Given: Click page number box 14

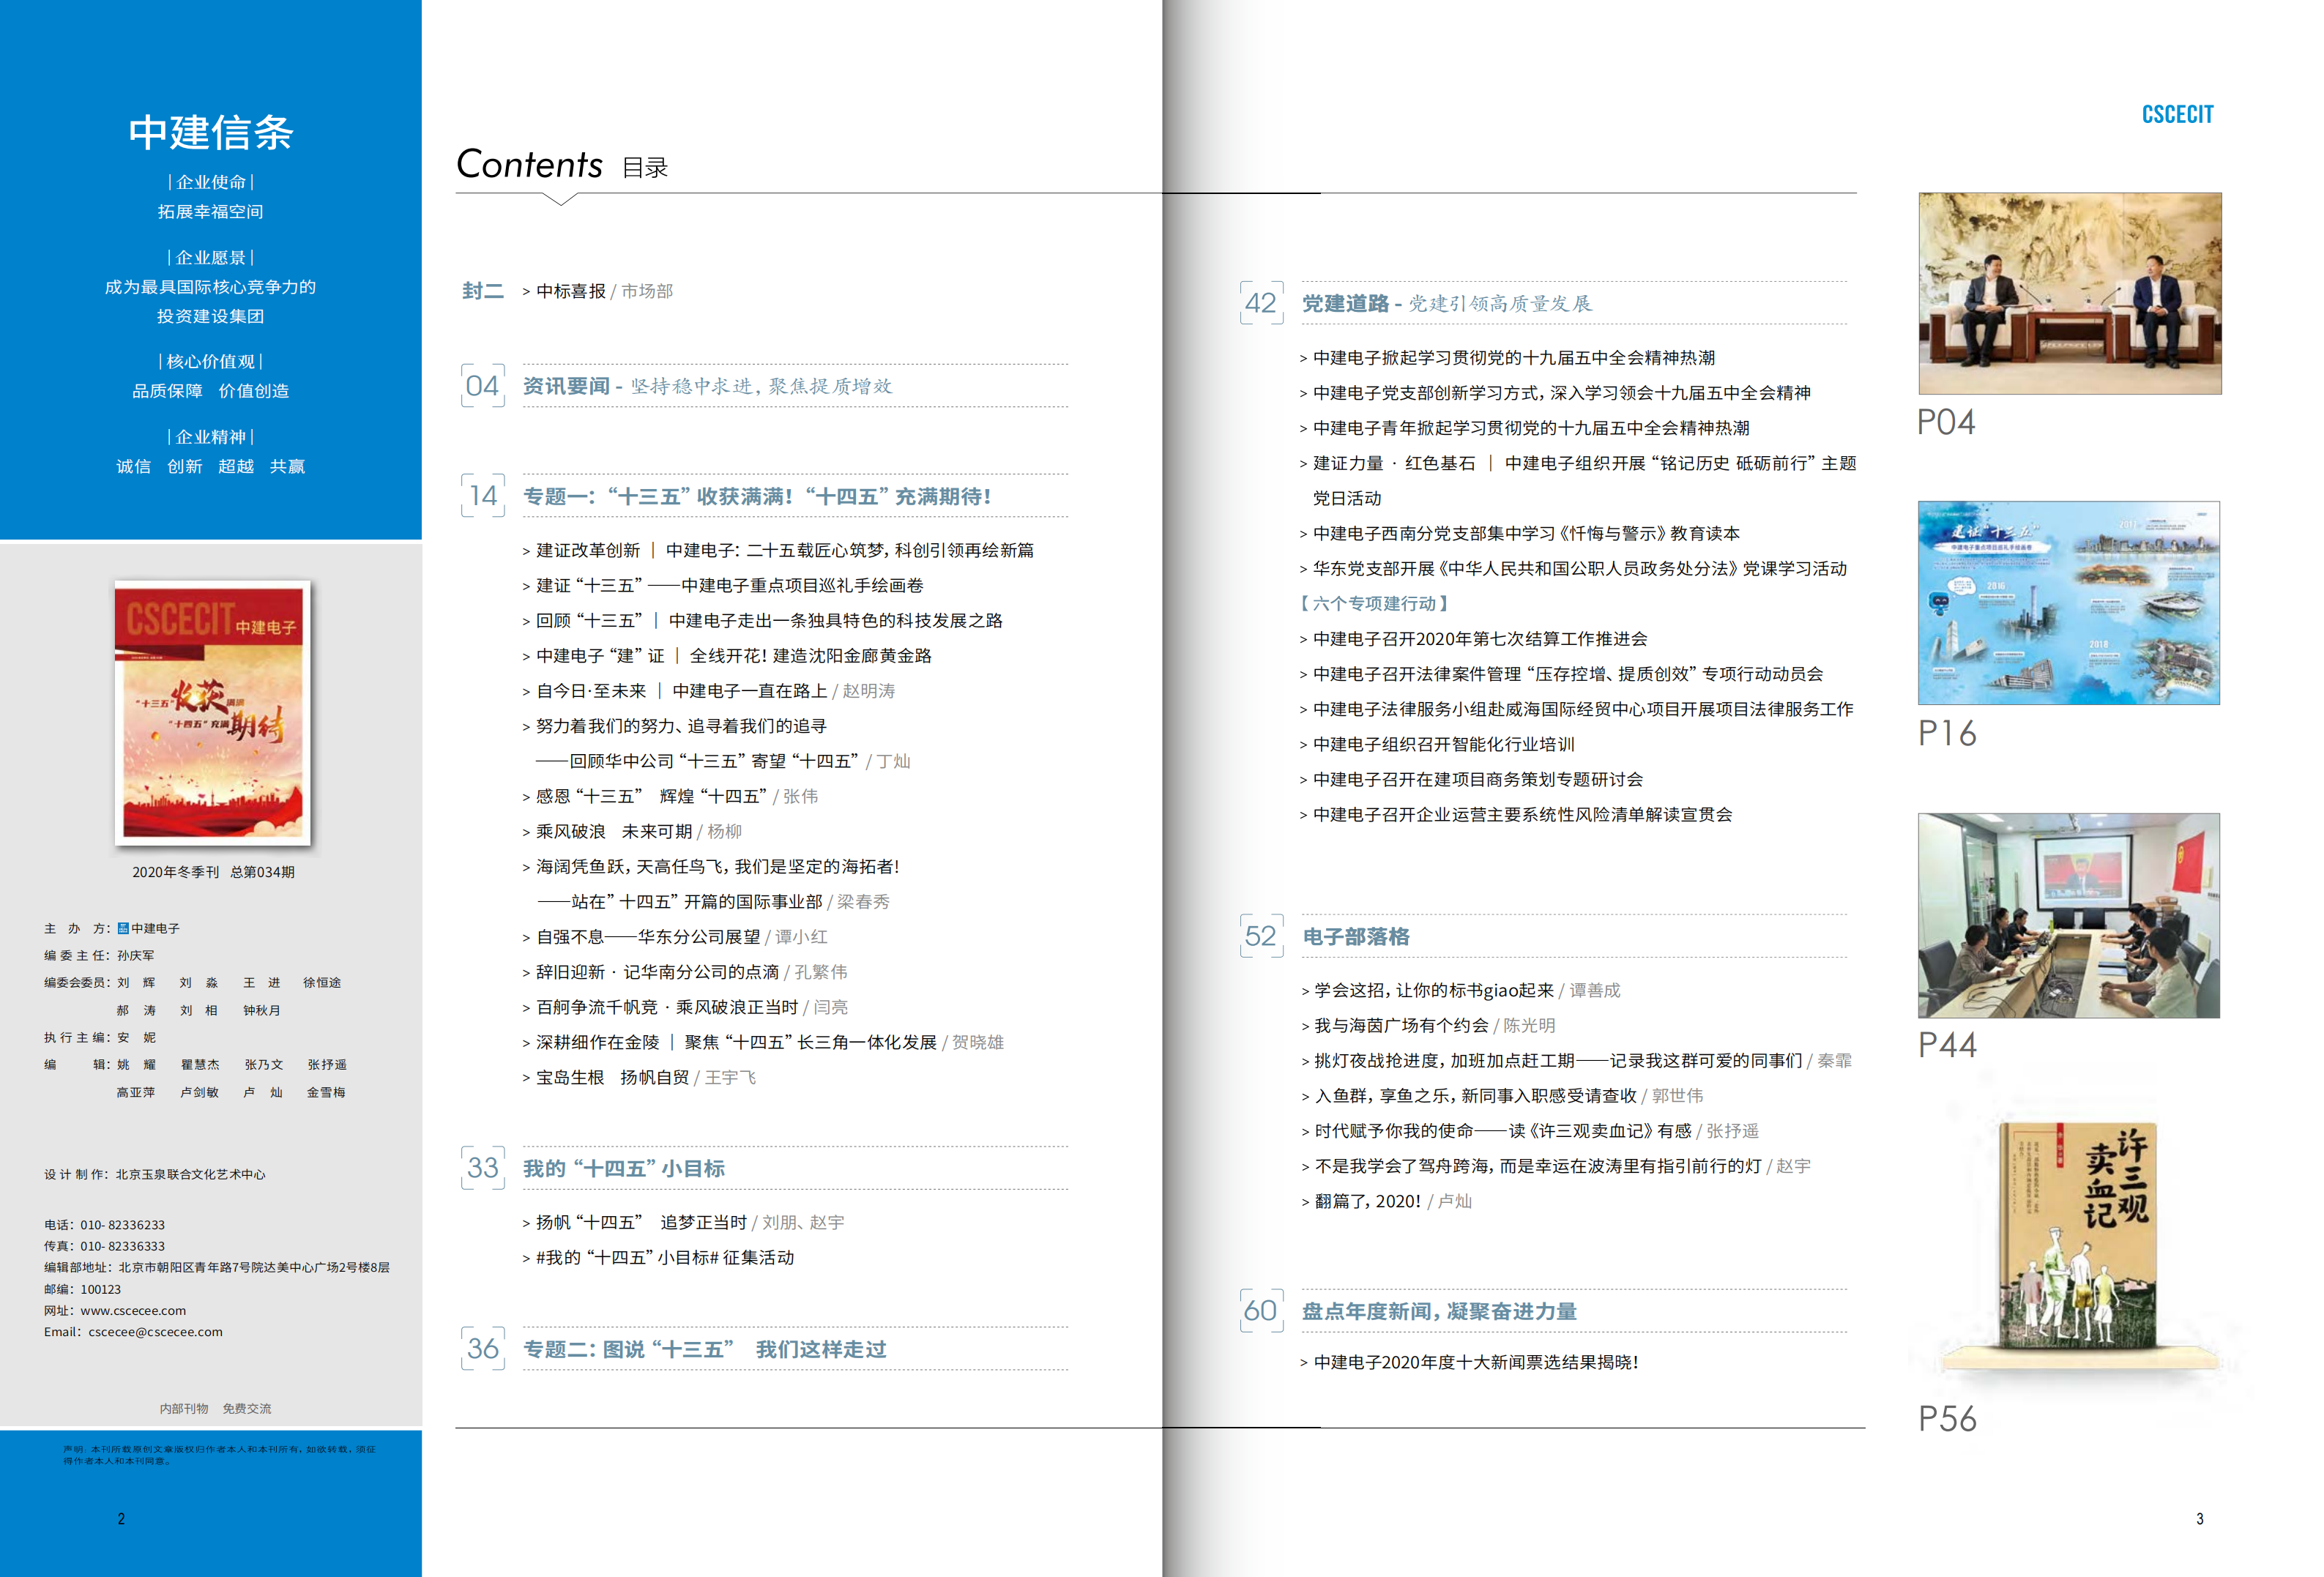Looking at the screenshot, I should [482, 495].
